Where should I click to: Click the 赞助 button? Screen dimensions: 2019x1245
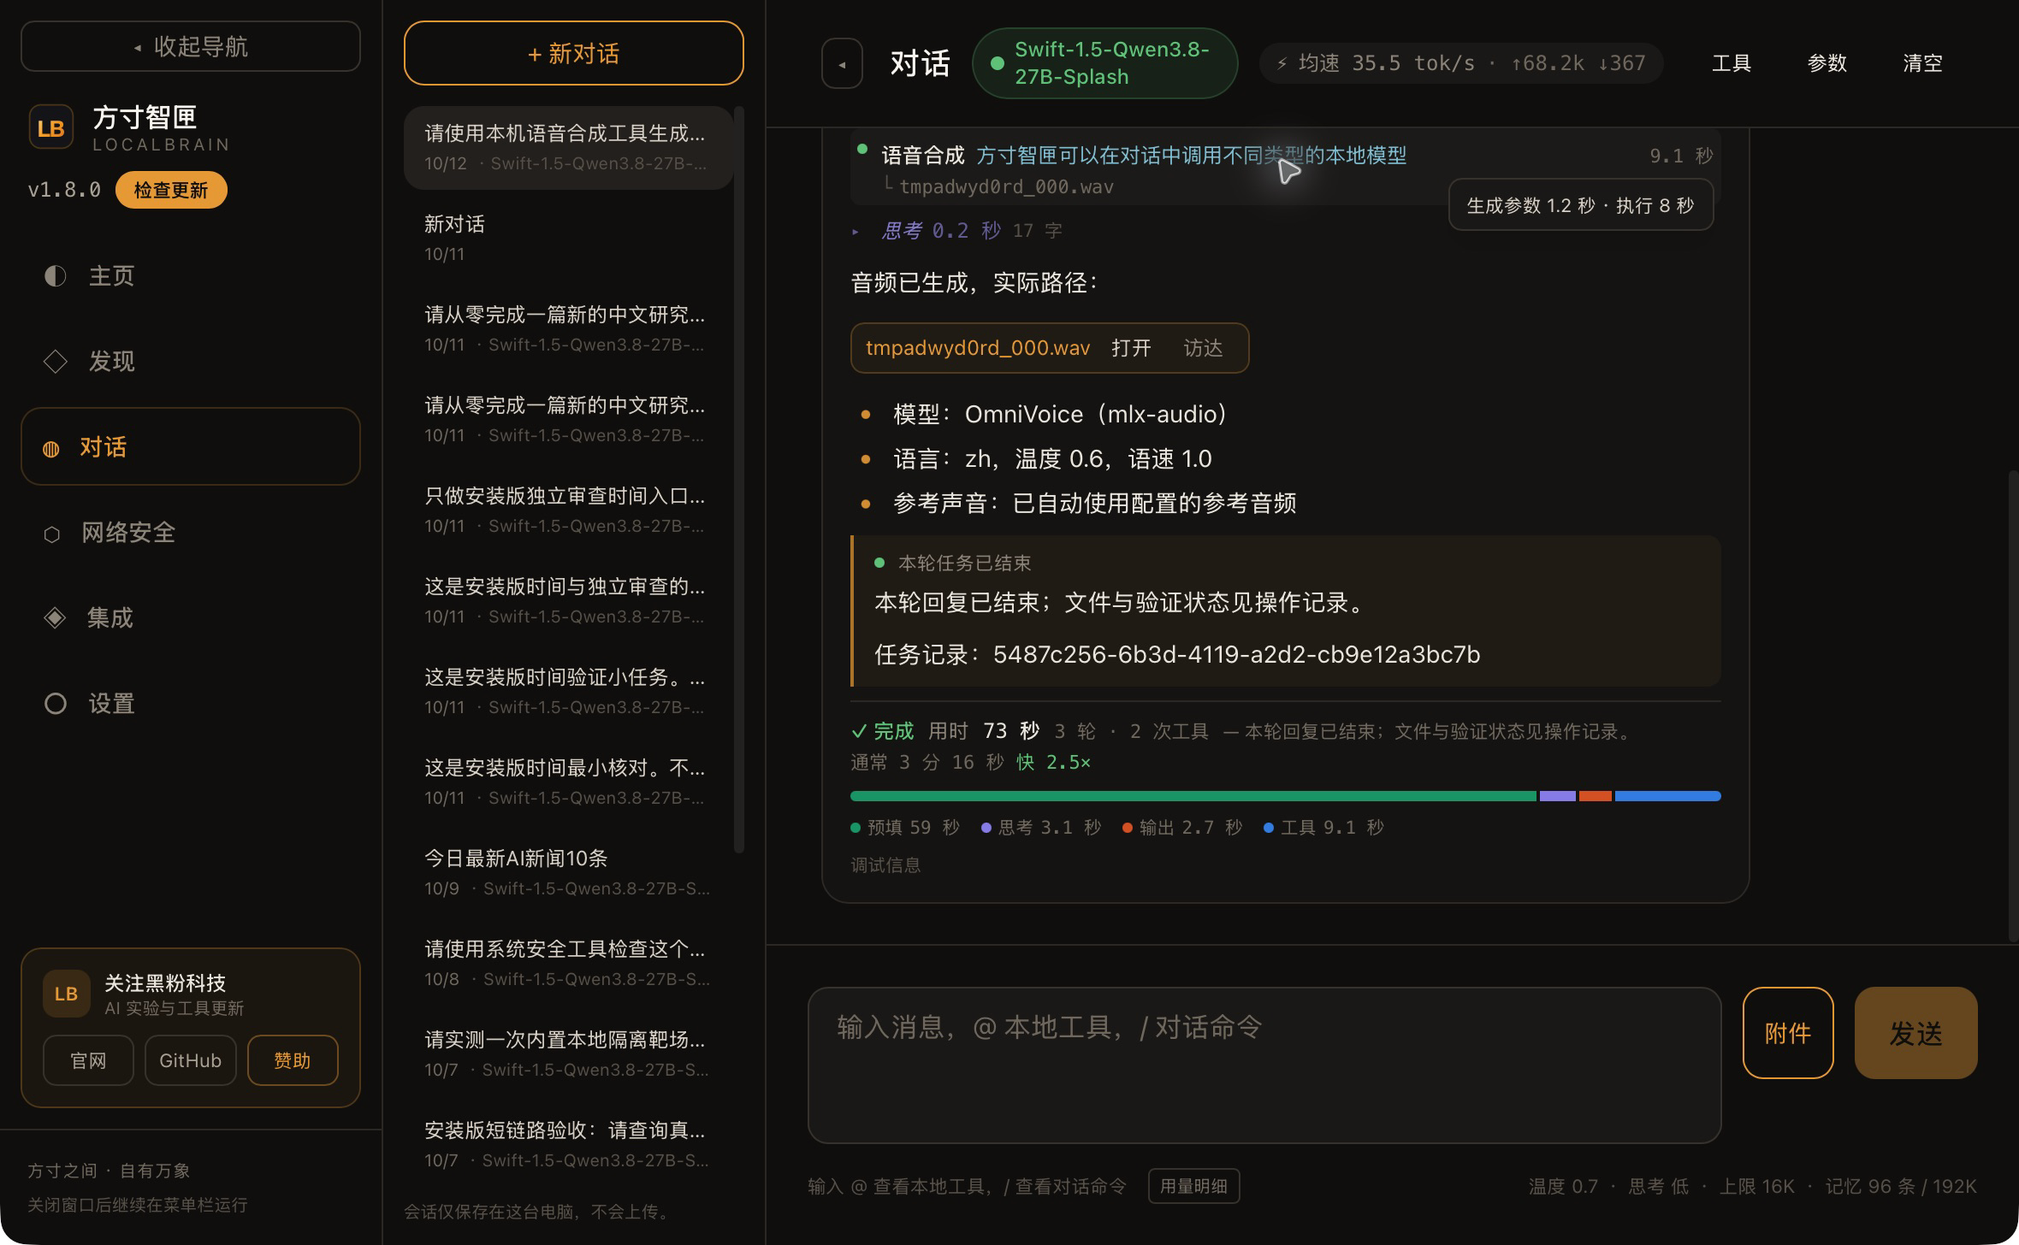pyautogui.click(x=293, y=1060)
